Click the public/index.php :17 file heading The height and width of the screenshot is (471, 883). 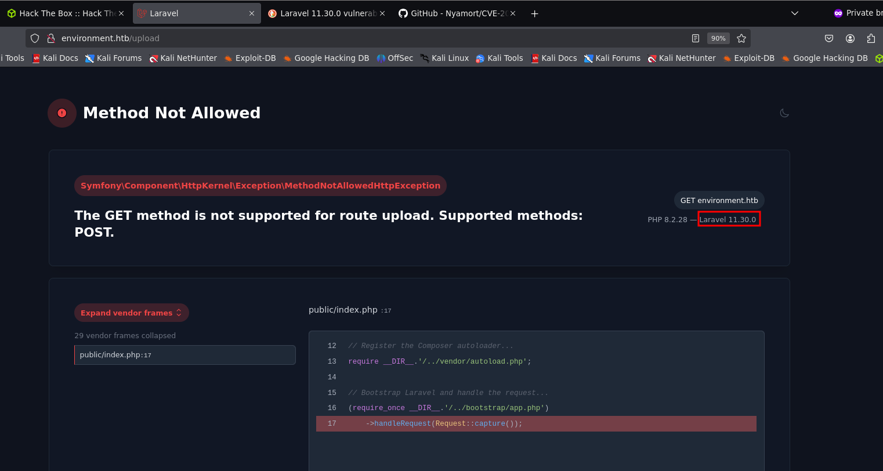click(x=350, y=310)
